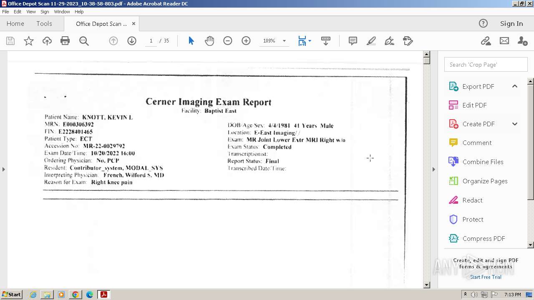This screenshot has height=300, width=534.
Task: Click the document scrollbar up arrow
Action: coord(426,54)
